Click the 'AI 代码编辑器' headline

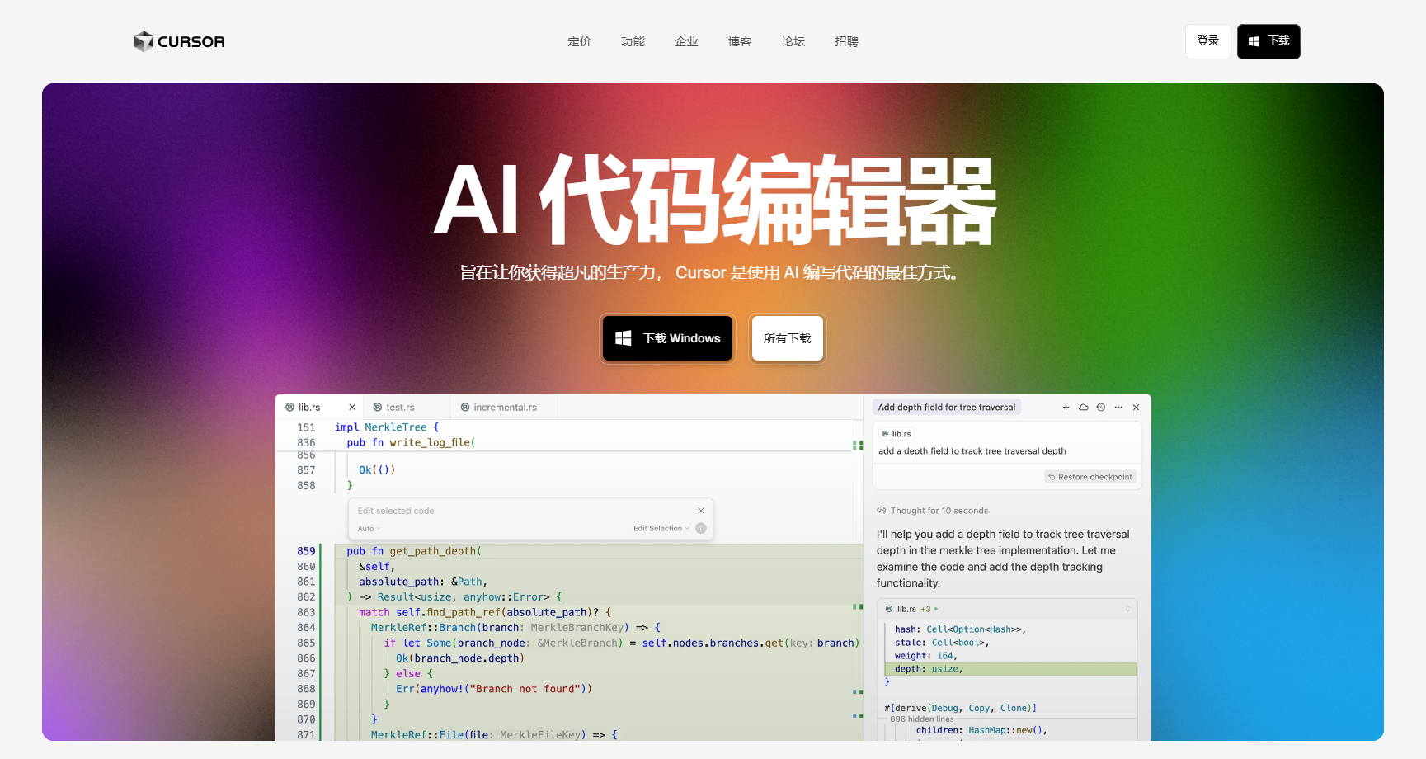(714, 200)
